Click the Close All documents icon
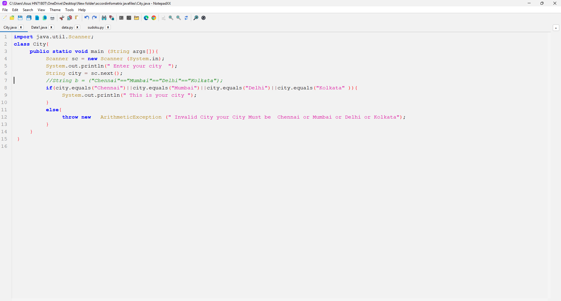 click(x=45, y=18)
